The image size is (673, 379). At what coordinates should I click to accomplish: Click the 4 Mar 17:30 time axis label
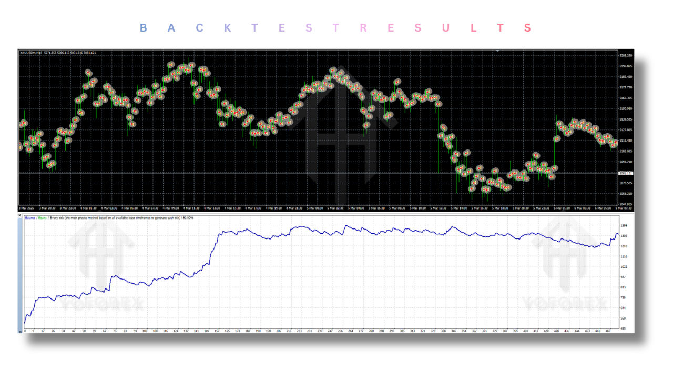tap(253, 208)
